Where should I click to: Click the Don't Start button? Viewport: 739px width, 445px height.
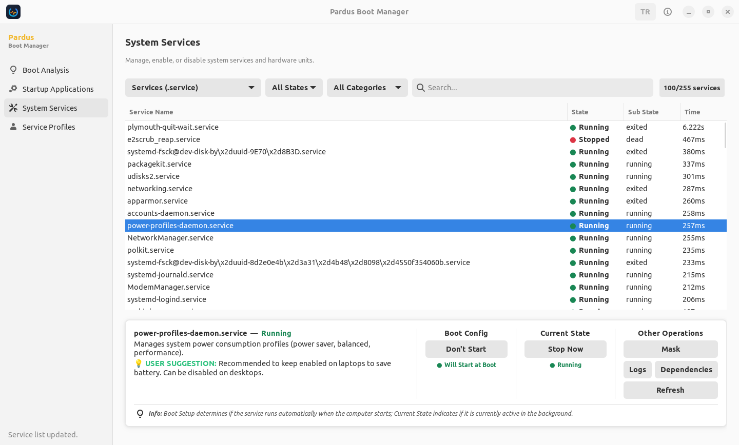pos(466,349)
